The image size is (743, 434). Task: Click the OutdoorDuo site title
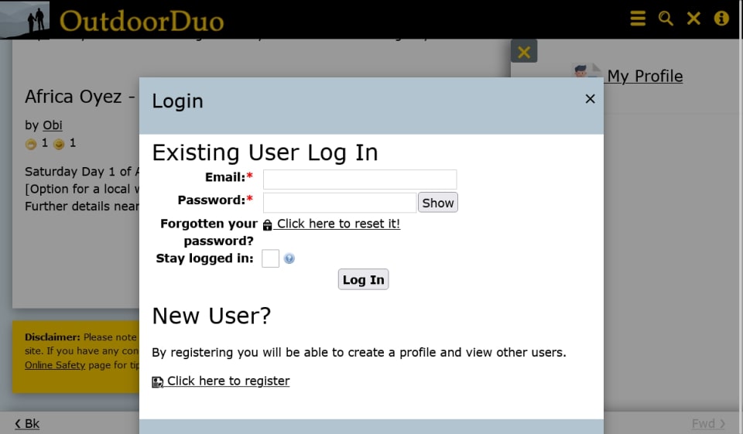point(142,22)
